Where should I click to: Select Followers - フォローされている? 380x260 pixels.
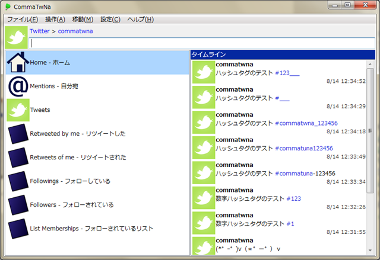[x=97, y=205]
